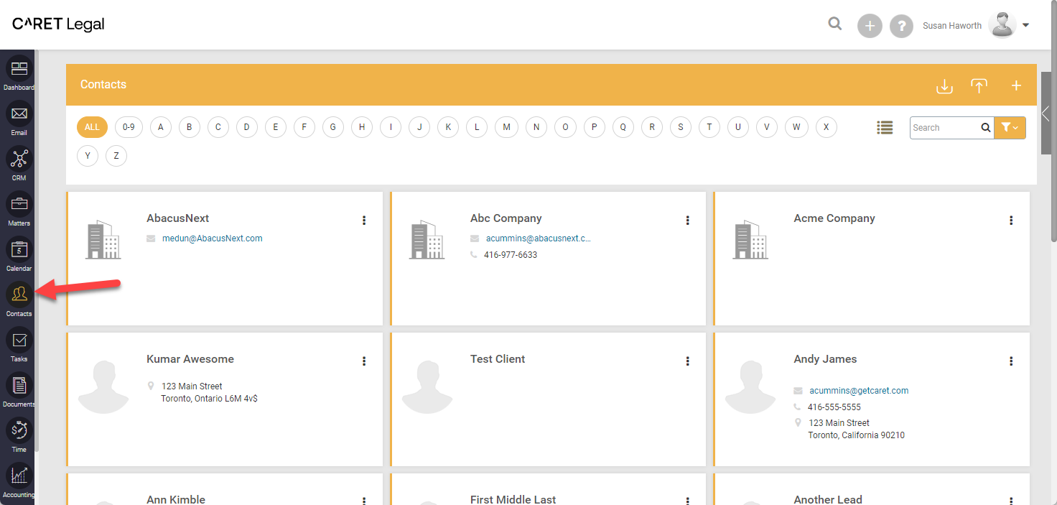
Task: Filter contacts by 0-9
Action: click(x=129, y=127)
